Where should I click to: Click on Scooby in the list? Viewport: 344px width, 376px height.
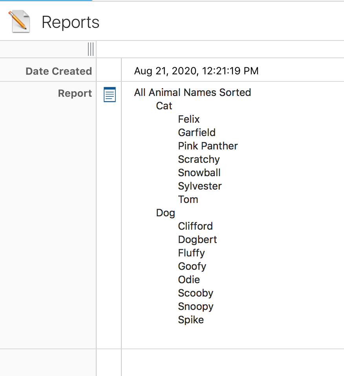point(195,293)
